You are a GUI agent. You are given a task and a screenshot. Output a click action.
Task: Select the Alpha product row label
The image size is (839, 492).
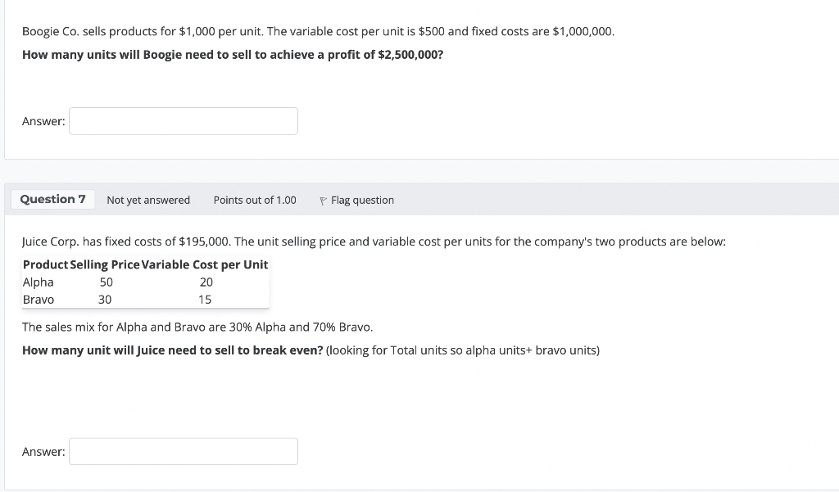click(x=39, y=282)
